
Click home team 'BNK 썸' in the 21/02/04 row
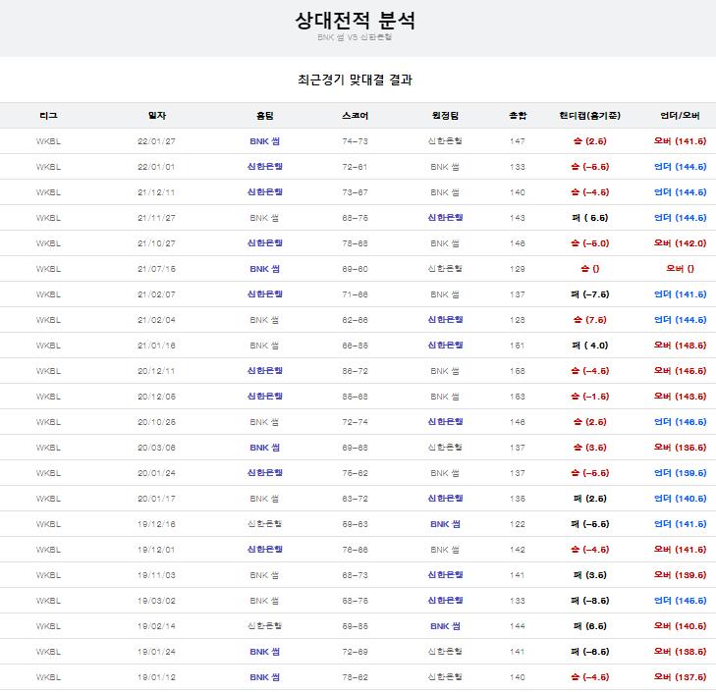coord(265,320)
